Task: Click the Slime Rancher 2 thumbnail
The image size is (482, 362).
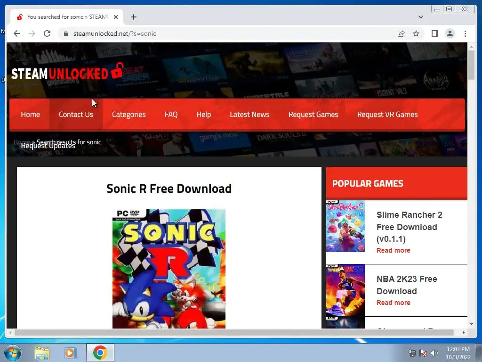Action: pos(345,226)
